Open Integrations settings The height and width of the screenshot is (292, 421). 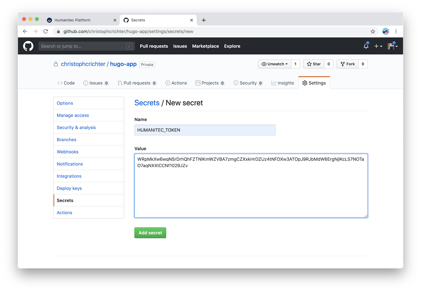89,176
